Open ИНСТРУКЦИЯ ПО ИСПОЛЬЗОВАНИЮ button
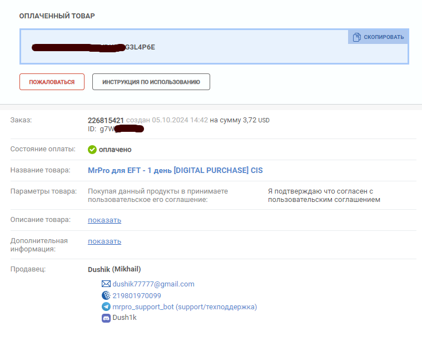Viewport: 422px width, 346px height. pos(151,82)
